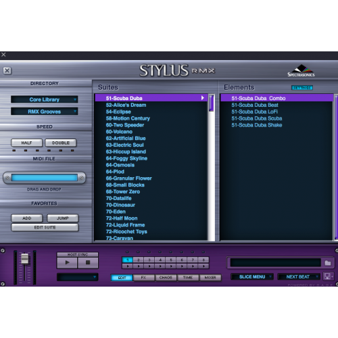338x338 pixels.
Task: Click the play arrow under part 1
Action: 128,266
